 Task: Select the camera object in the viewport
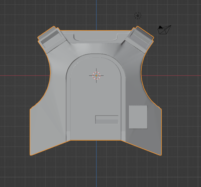(x=164, y=30)
